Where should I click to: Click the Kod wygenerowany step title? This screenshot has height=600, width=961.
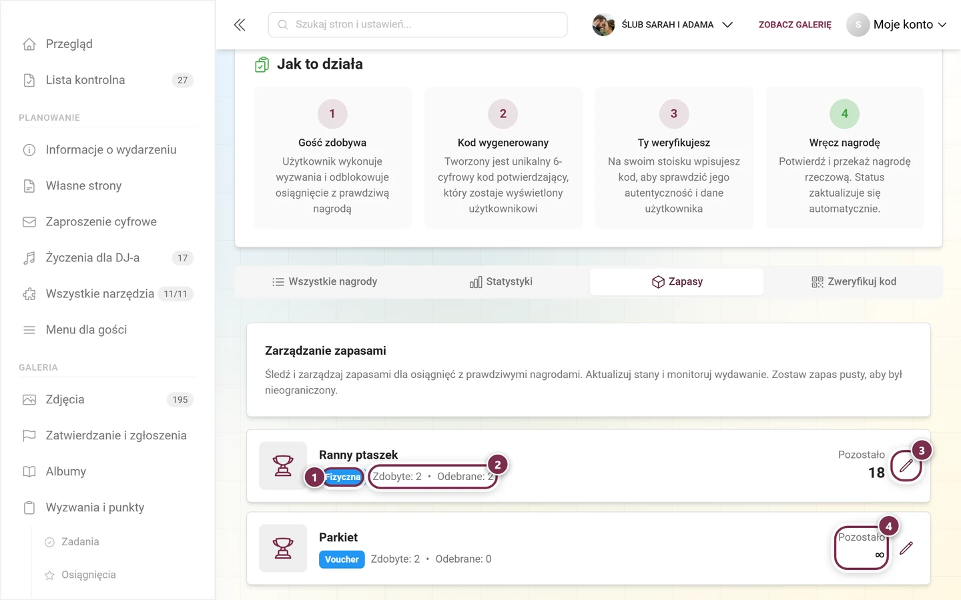[x=503, y=143]
